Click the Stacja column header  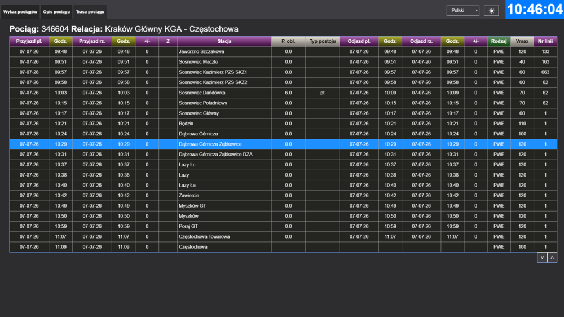click(224, 41)
